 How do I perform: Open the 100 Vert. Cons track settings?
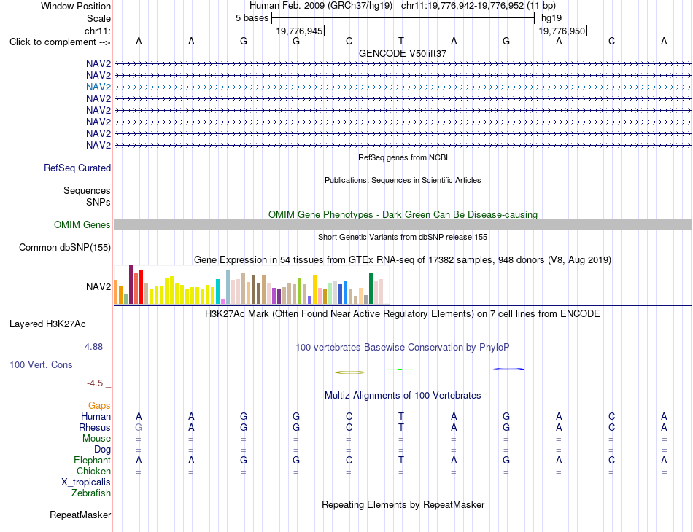(x=41, y=364)
